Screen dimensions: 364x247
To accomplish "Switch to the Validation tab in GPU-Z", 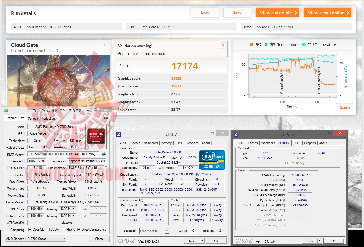I will 48,119.
